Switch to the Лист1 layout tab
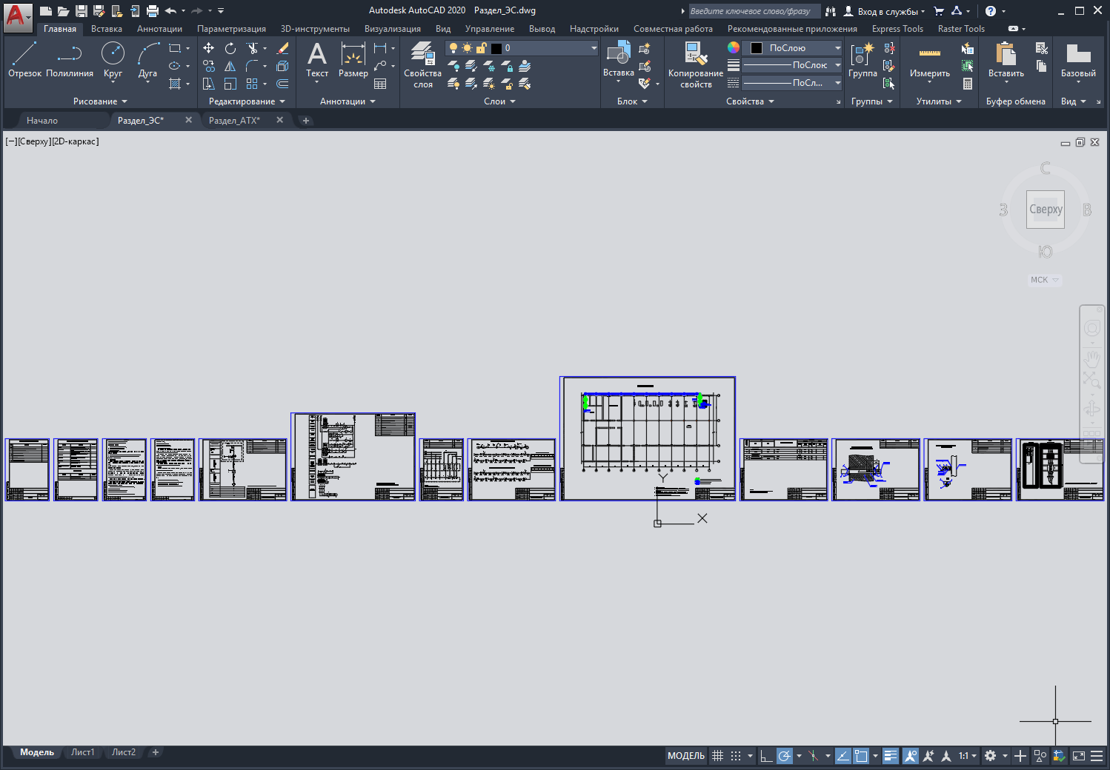 pos(83,752)
